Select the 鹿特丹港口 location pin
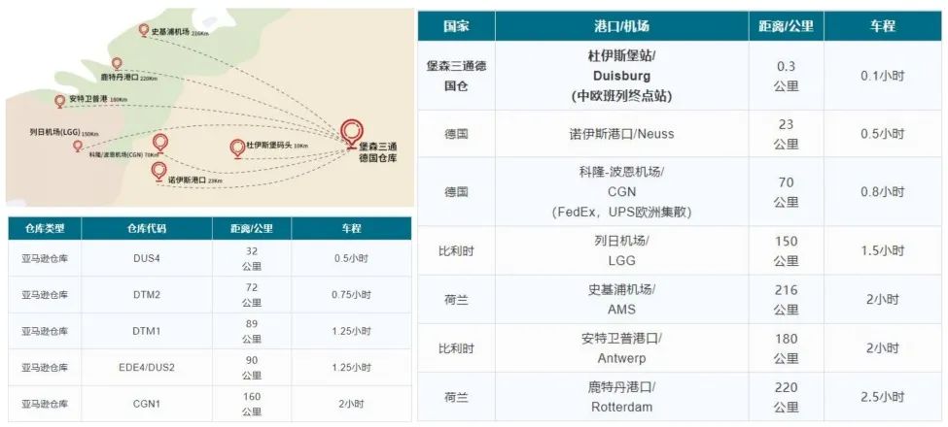 pyautogui.click(x=117, y=64)
